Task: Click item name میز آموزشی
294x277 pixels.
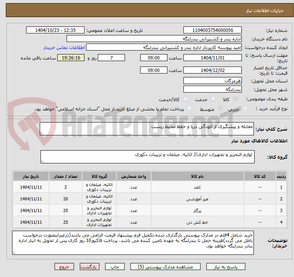Action: click(197, 199)
